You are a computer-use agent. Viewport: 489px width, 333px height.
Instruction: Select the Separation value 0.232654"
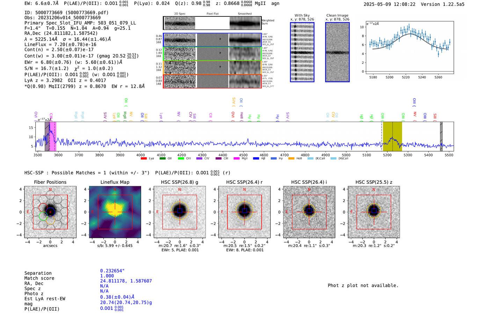[112, 271]
